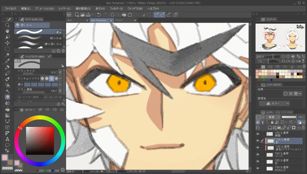Select the Pencil tool in the toolbox
Screen dimensions: 307x174
point(7,73)
